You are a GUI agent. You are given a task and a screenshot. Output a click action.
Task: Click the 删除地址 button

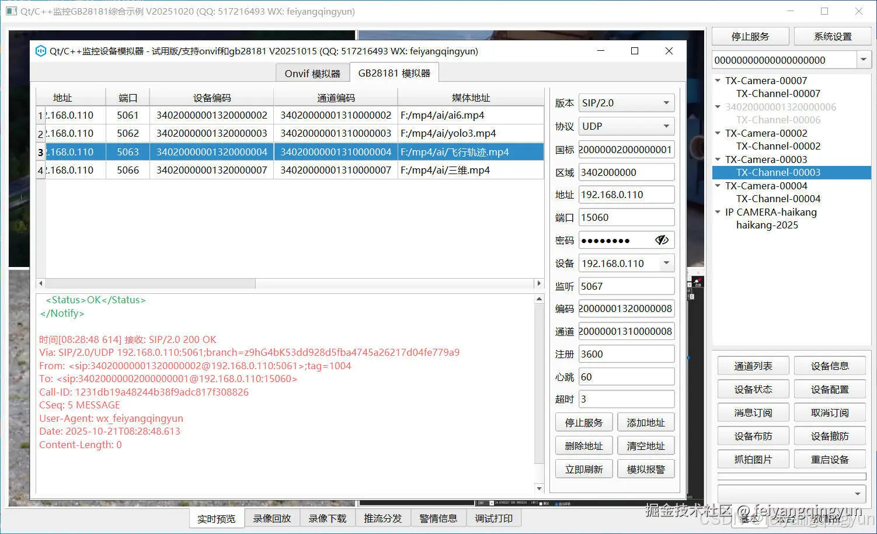(x=584, y=446)
